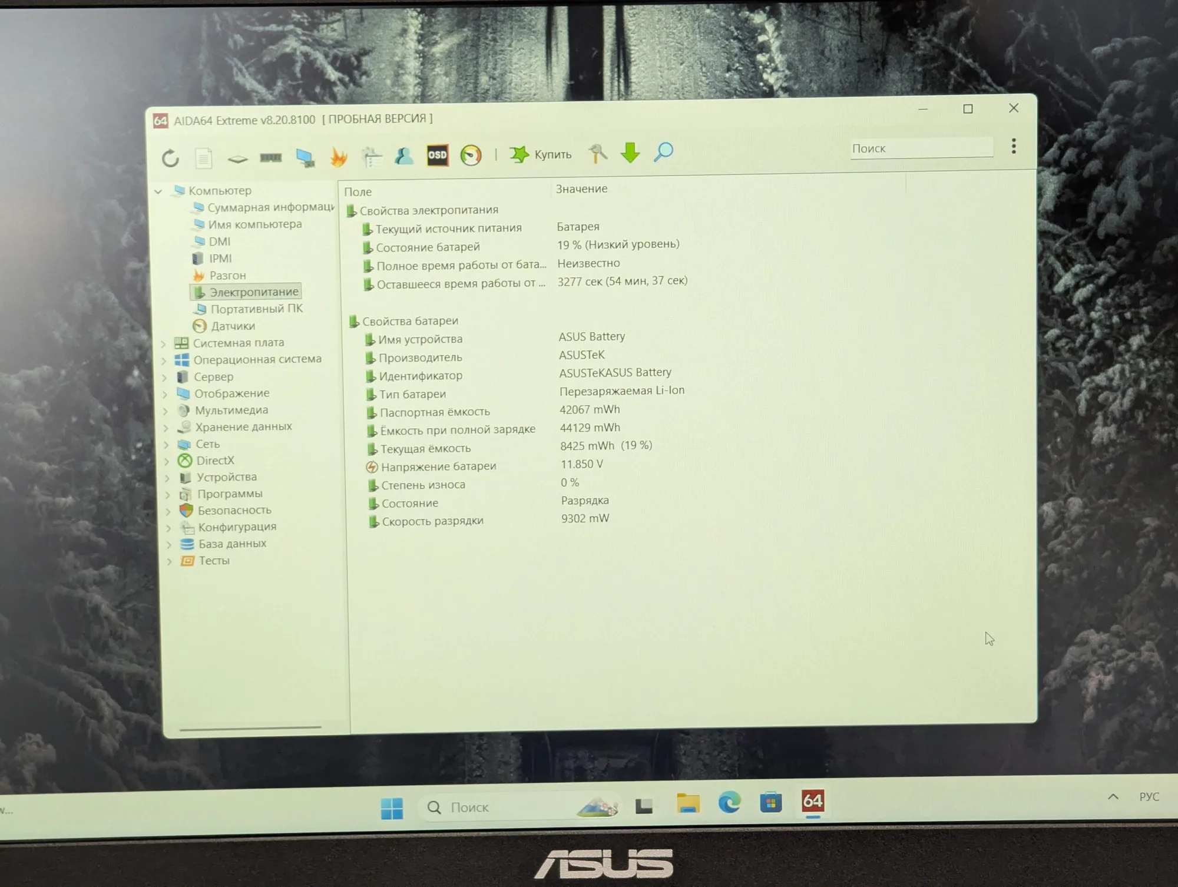Click the memory module toolbar icon
Viewport: 1178px width, 887px height.
coord(271,157)
